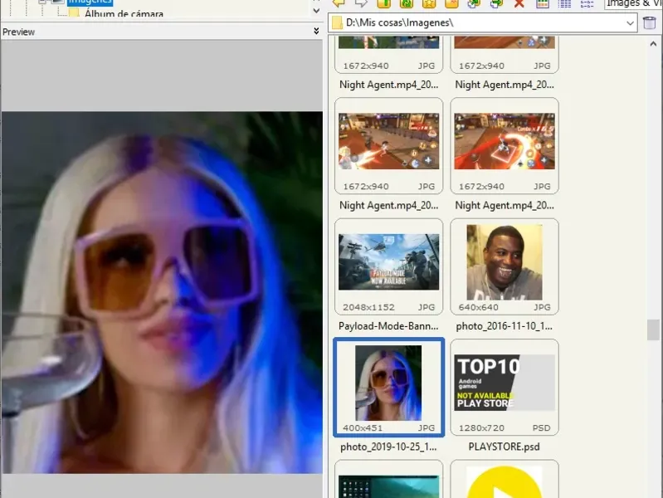Click the yellow Back arrow icon

[339, 3]
